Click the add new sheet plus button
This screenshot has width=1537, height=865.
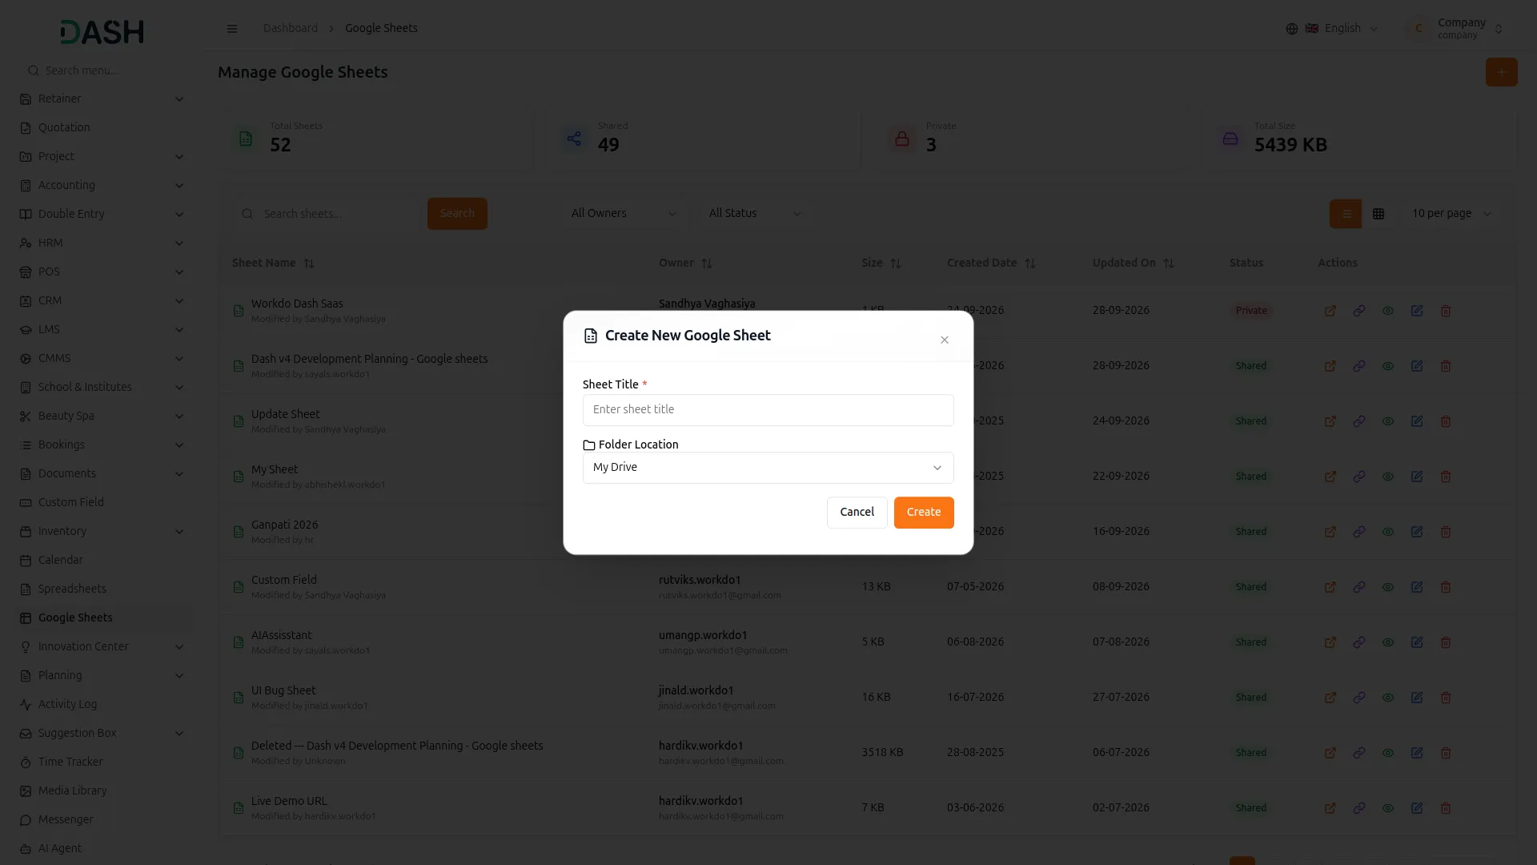[1501, 72]
